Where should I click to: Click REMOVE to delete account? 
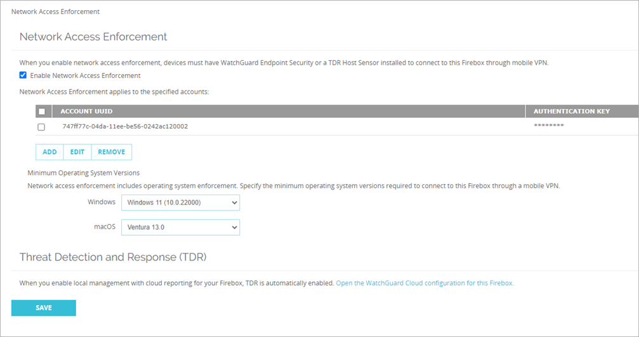point(111,152)
